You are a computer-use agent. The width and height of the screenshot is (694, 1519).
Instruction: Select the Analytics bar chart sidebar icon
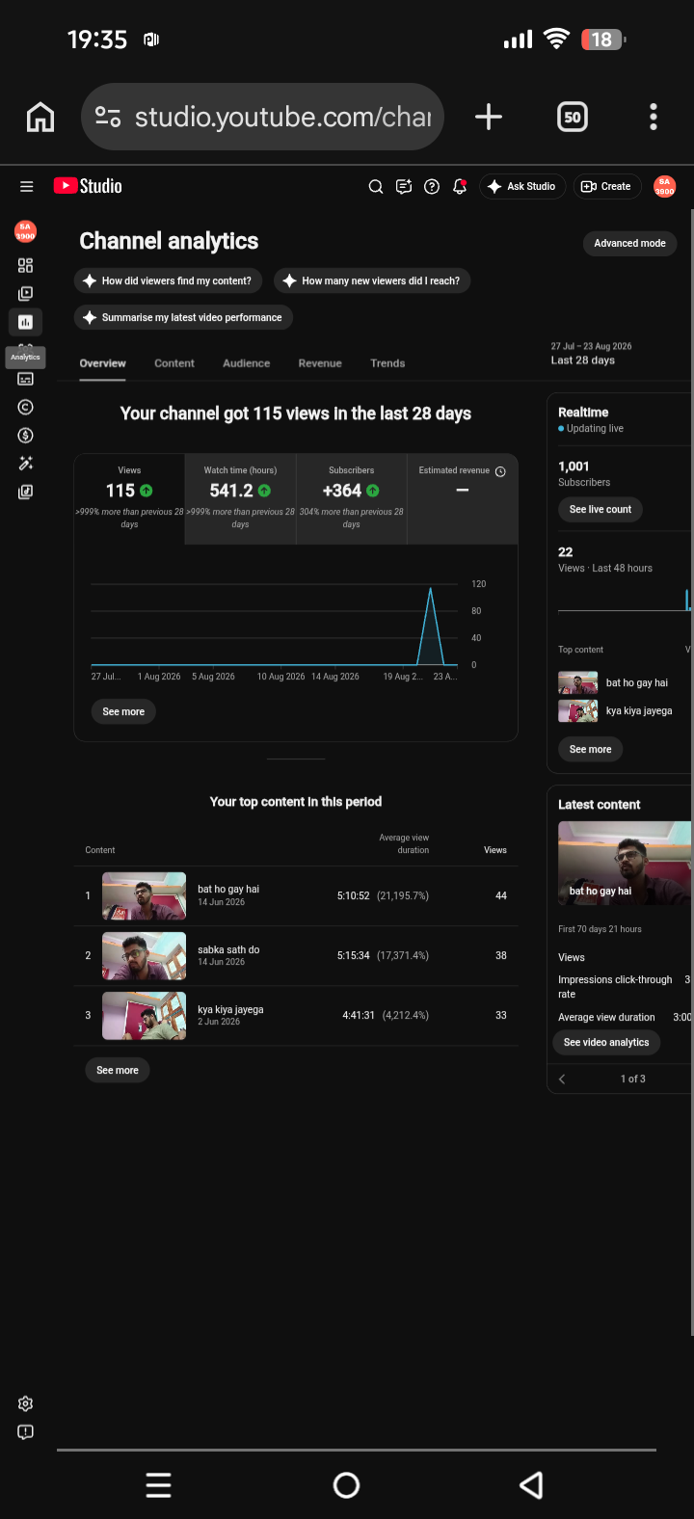[25, 322]
